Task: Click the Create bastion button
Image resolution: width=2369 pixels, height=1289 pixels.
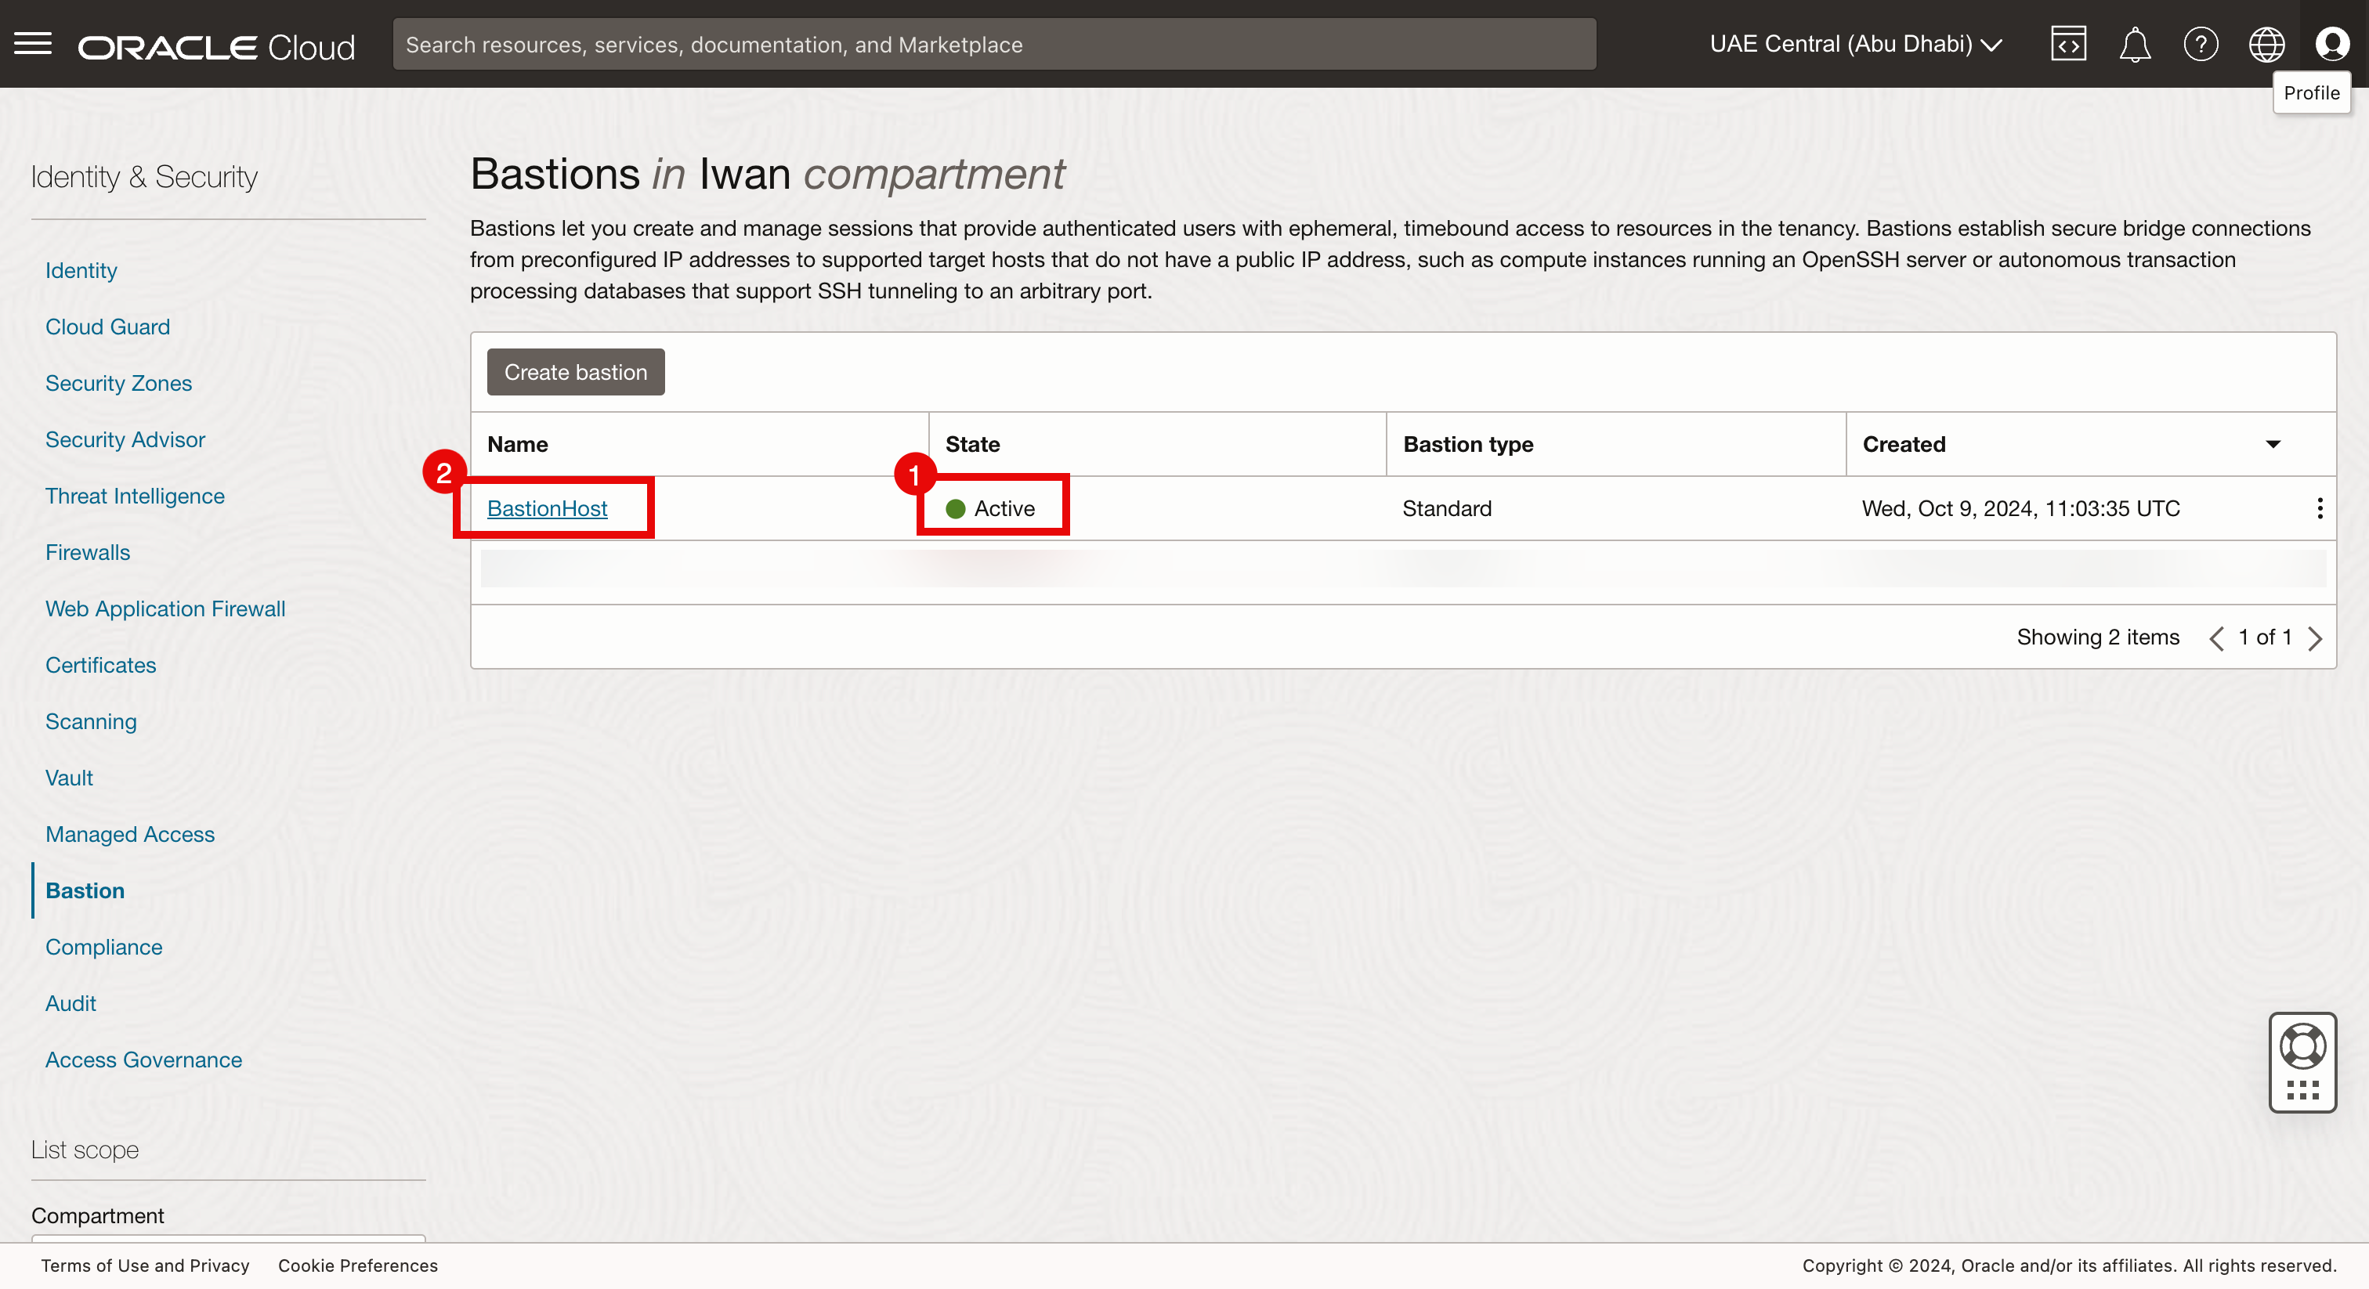Action: click(575, 372)
